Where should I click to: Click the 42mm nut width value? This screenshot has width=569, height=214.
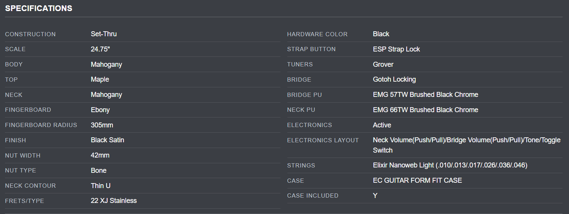101,155
